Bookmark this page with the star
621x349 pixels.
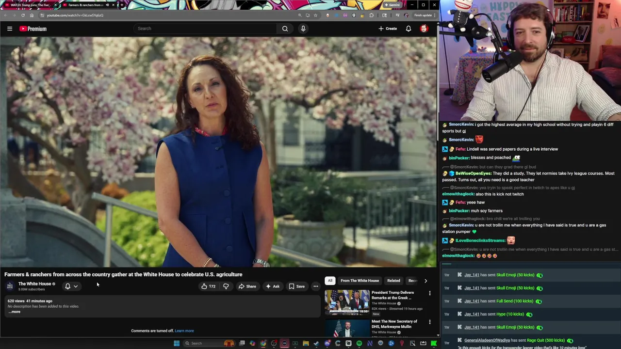(x=315, y=15)
